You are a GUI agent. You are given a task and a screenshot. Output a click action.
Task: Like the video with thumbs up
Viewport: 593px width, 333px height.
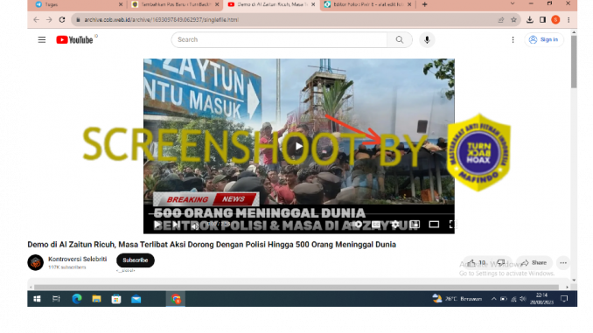(476, 263)
